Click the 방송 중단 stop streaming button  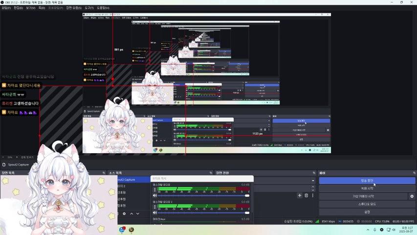click(x=367, y=181)
